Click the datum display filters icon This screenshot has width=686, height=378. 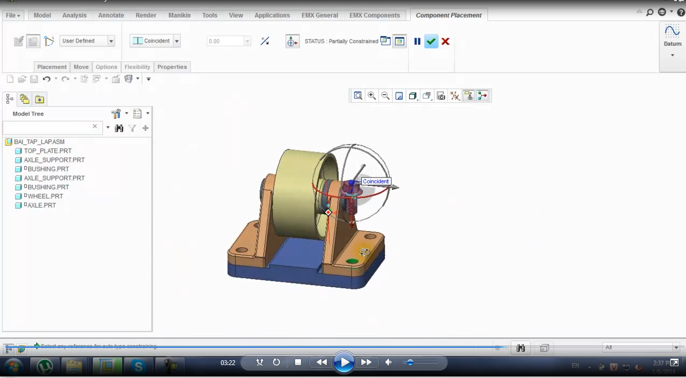click(x=454, y=96)
